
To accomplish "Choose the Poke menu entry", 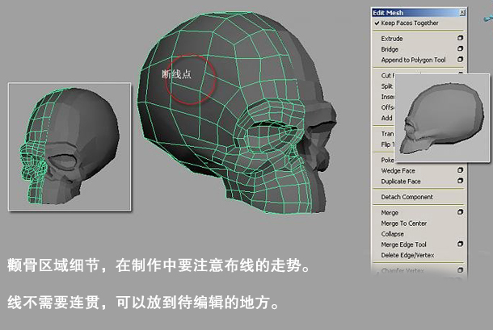I will click(387, 160).
